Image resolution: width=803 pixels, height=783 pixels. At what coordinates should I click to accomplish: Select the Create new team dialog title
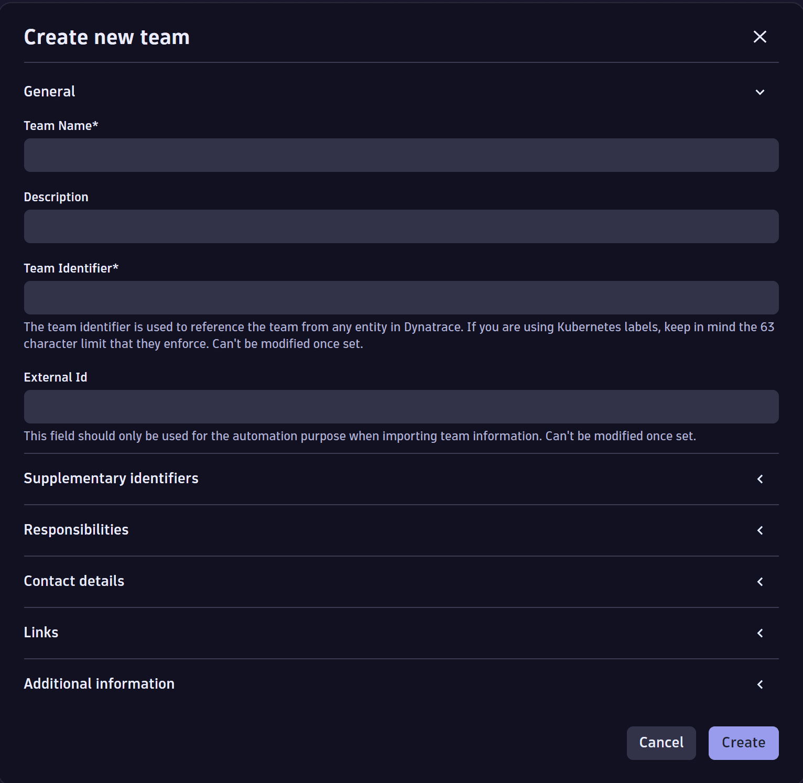[x=106, y=37]
